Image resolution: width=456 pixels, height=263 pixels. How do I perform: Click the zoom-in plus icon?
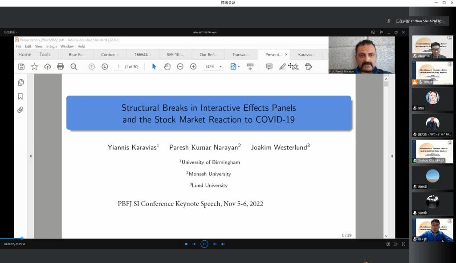[193, 67]
